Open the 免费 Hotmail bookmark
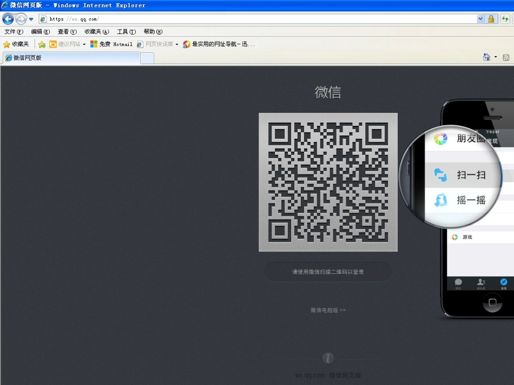This screenshot has width=514, height=385. (x=111, y=44)
